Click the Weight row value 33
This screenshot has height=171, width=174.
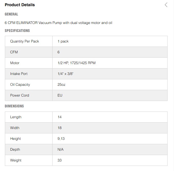point(60,160)
